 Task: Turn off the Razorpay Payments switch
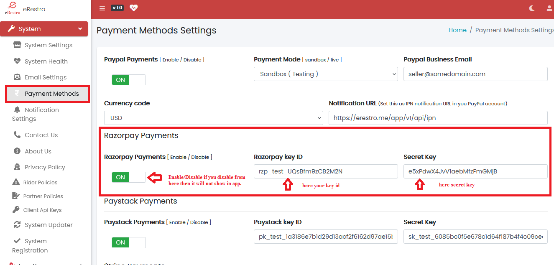pos(129,177)
